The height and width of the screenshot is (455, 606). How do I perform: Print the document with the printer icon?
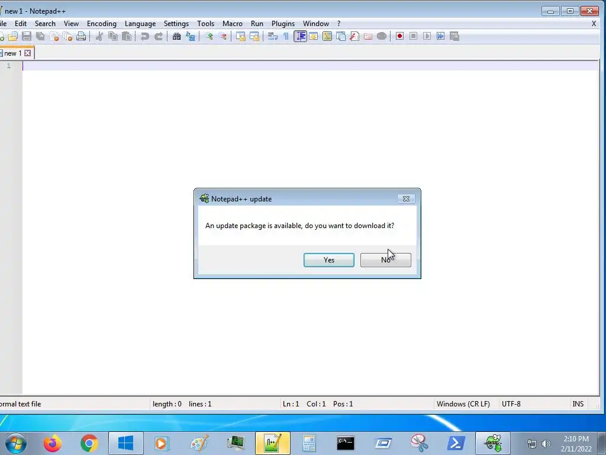pyautogui.click(x=81, y=36)
